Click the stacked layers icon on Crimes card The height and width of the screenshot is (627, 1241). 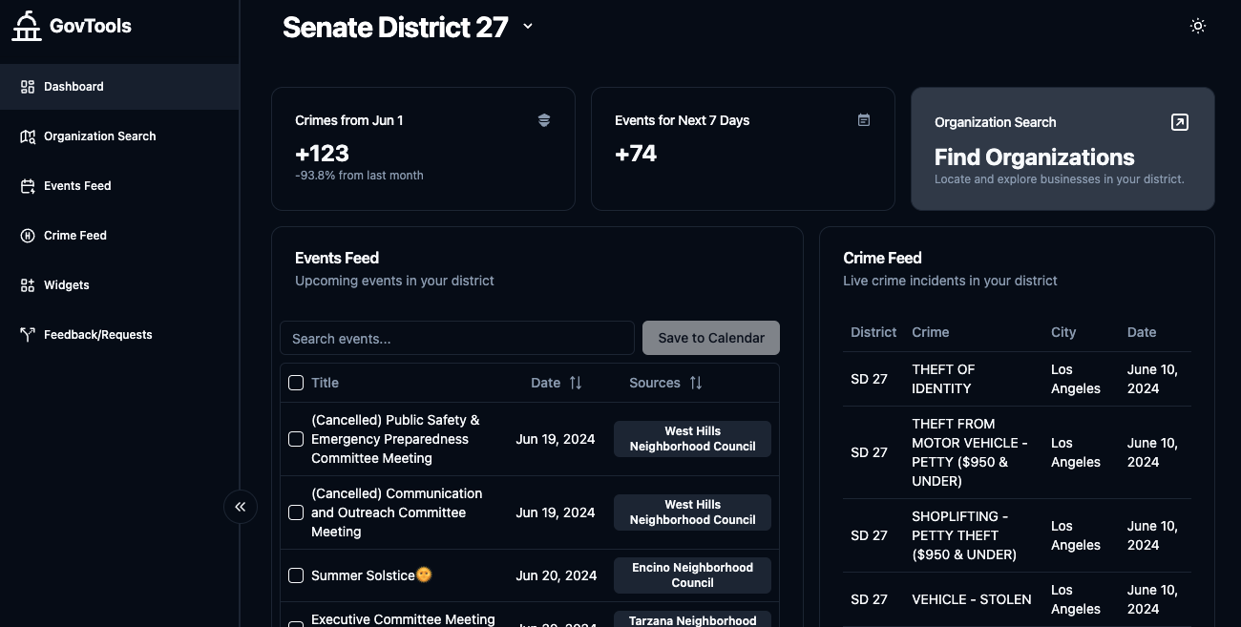(x=544, y=120)
